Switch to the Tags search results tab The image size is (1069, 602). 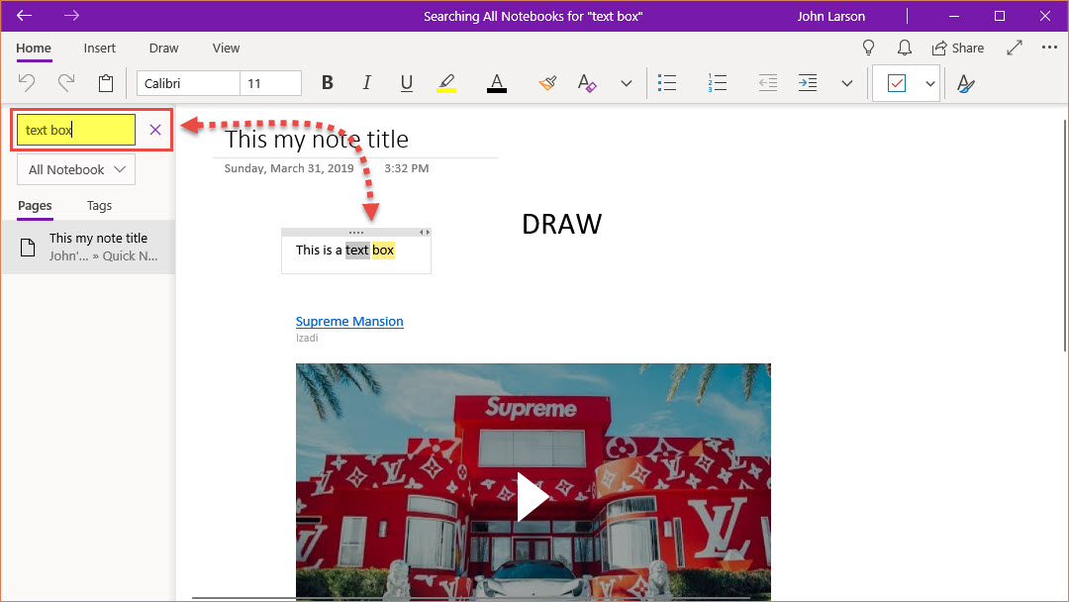tap(99, 206)
